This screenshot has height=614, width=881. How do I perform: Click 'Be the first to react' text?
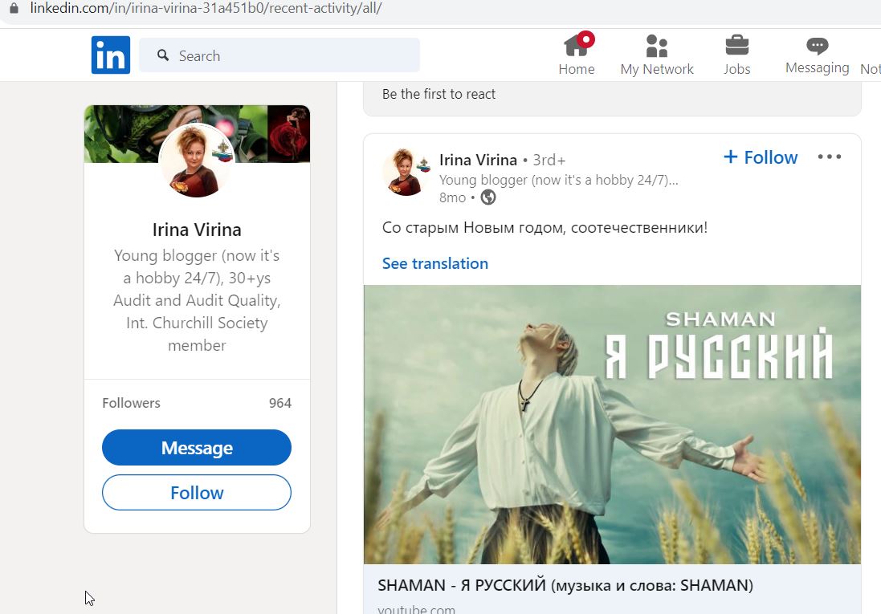tap(438, 94)
